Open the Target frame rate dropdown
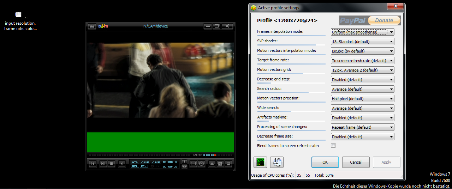Image resolution: width=452 pixels, height=189 pixels. coord(362,61)
